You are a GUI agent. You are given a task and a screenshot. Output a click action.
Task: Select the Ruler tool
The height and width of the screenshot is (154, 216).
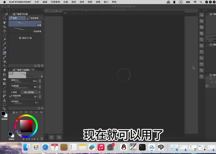coord(4,96)
